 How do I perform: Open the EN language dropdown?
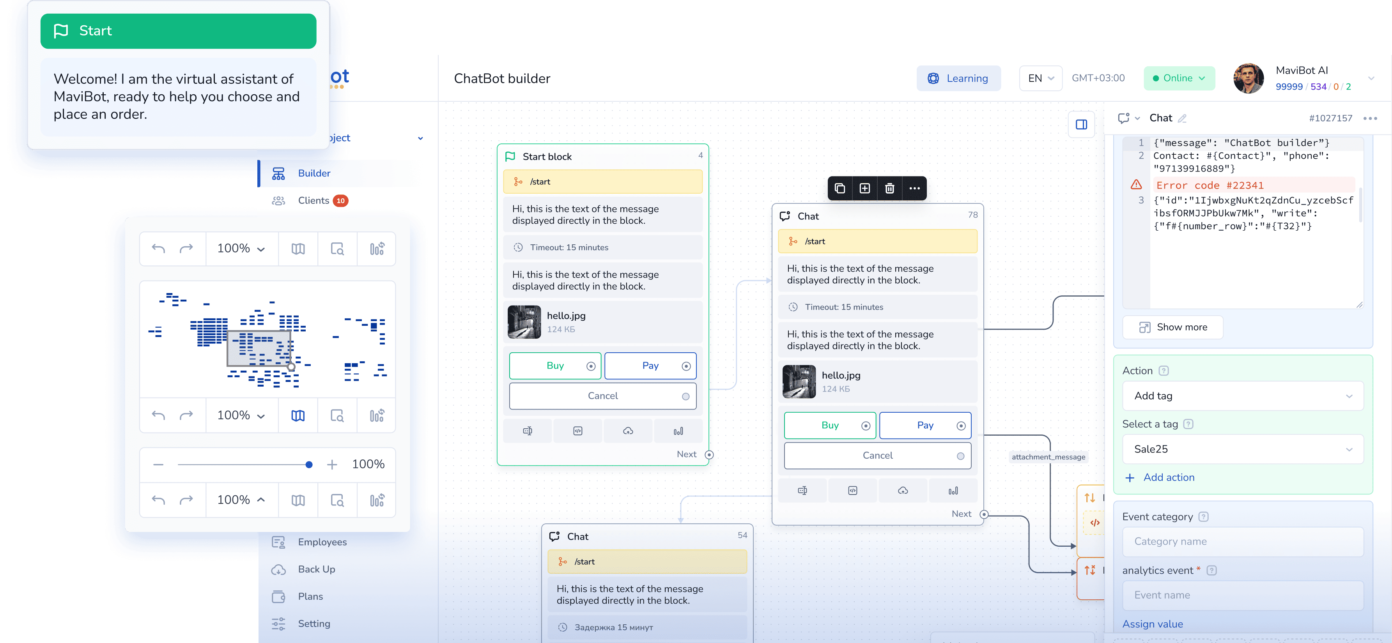(1040, 78)
